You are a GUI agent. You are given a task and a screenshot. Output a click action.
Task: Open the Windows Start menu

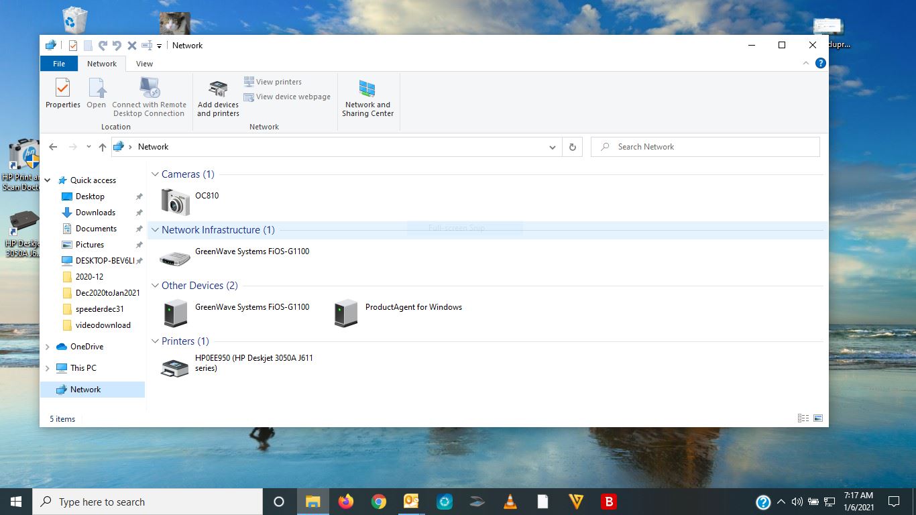(16, 502)
